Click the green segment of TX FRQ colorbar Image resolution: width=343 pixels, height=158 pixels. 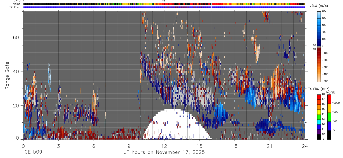319,117
